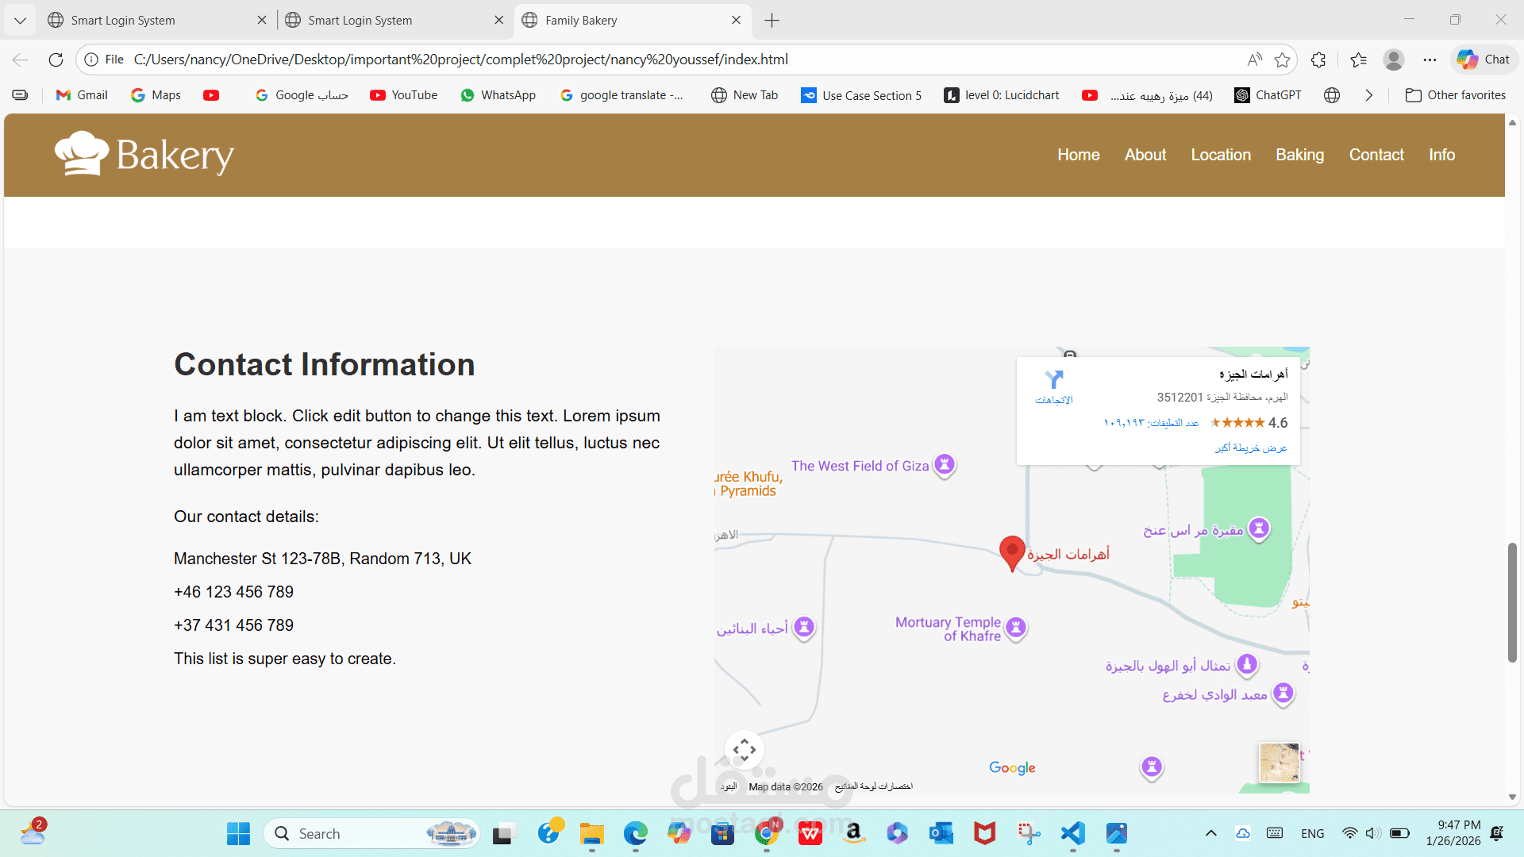Image resolution: width=1524 pixels, height=857 pixels.
Task: Click the red Giza Pyramids map pin
Action: click(x=1011, y=551)
